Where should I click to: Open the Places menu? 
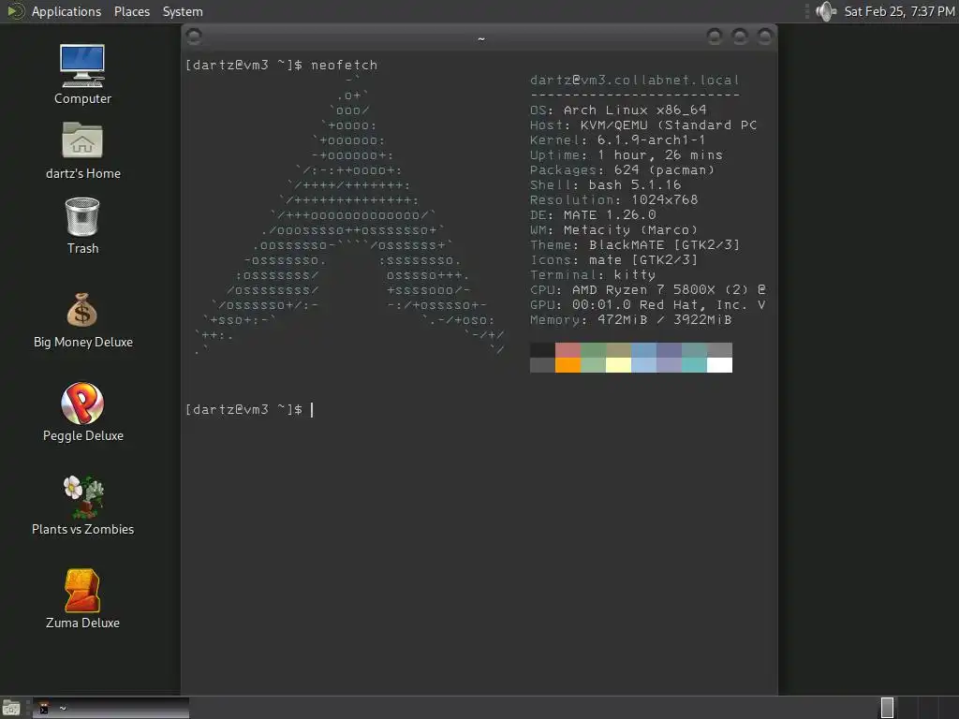point(132,11)
